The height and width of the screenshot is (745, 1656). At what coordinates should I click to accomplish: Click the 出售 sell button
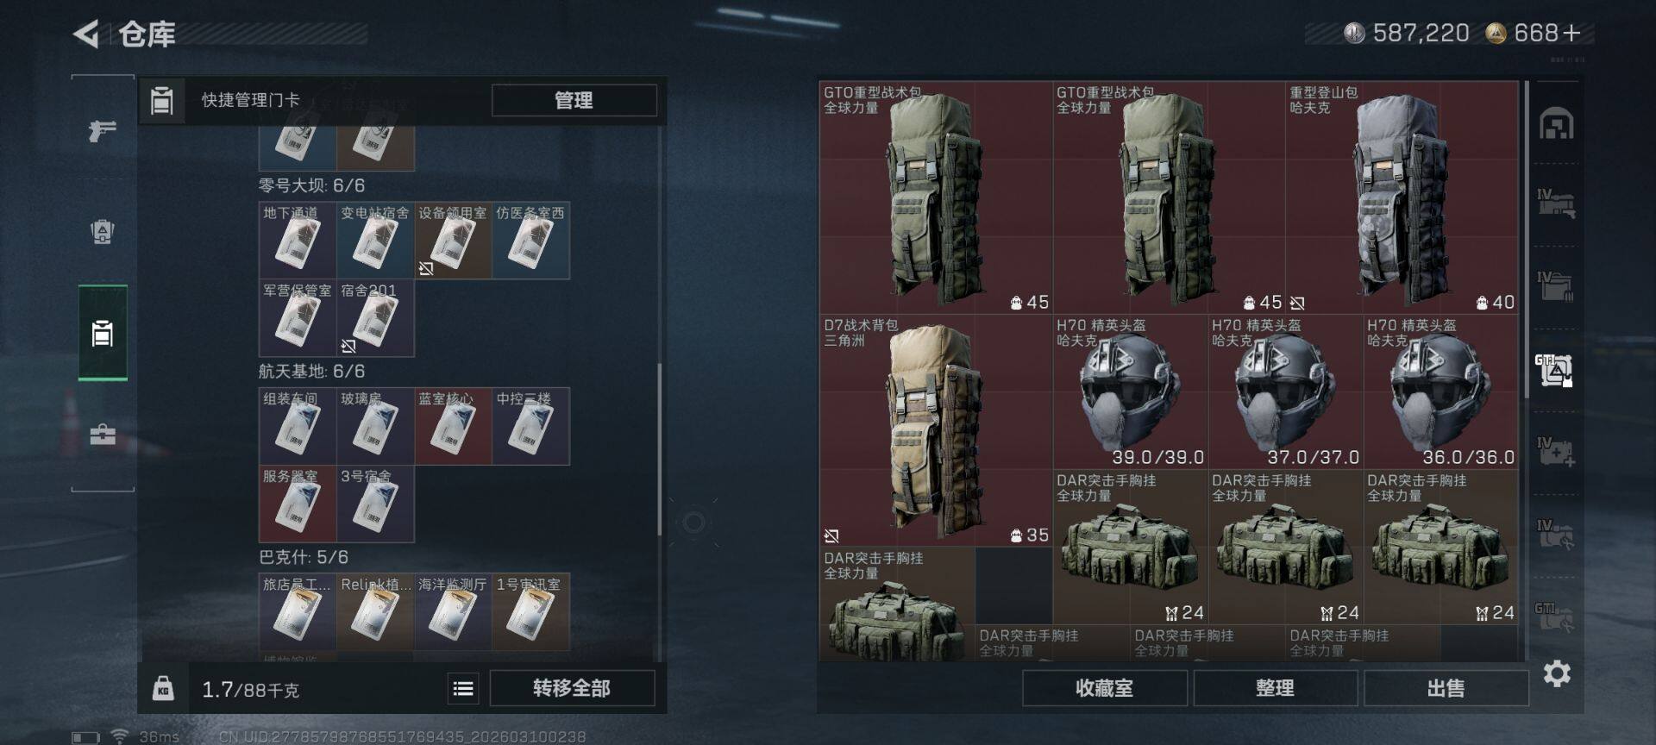(1446, 688)
